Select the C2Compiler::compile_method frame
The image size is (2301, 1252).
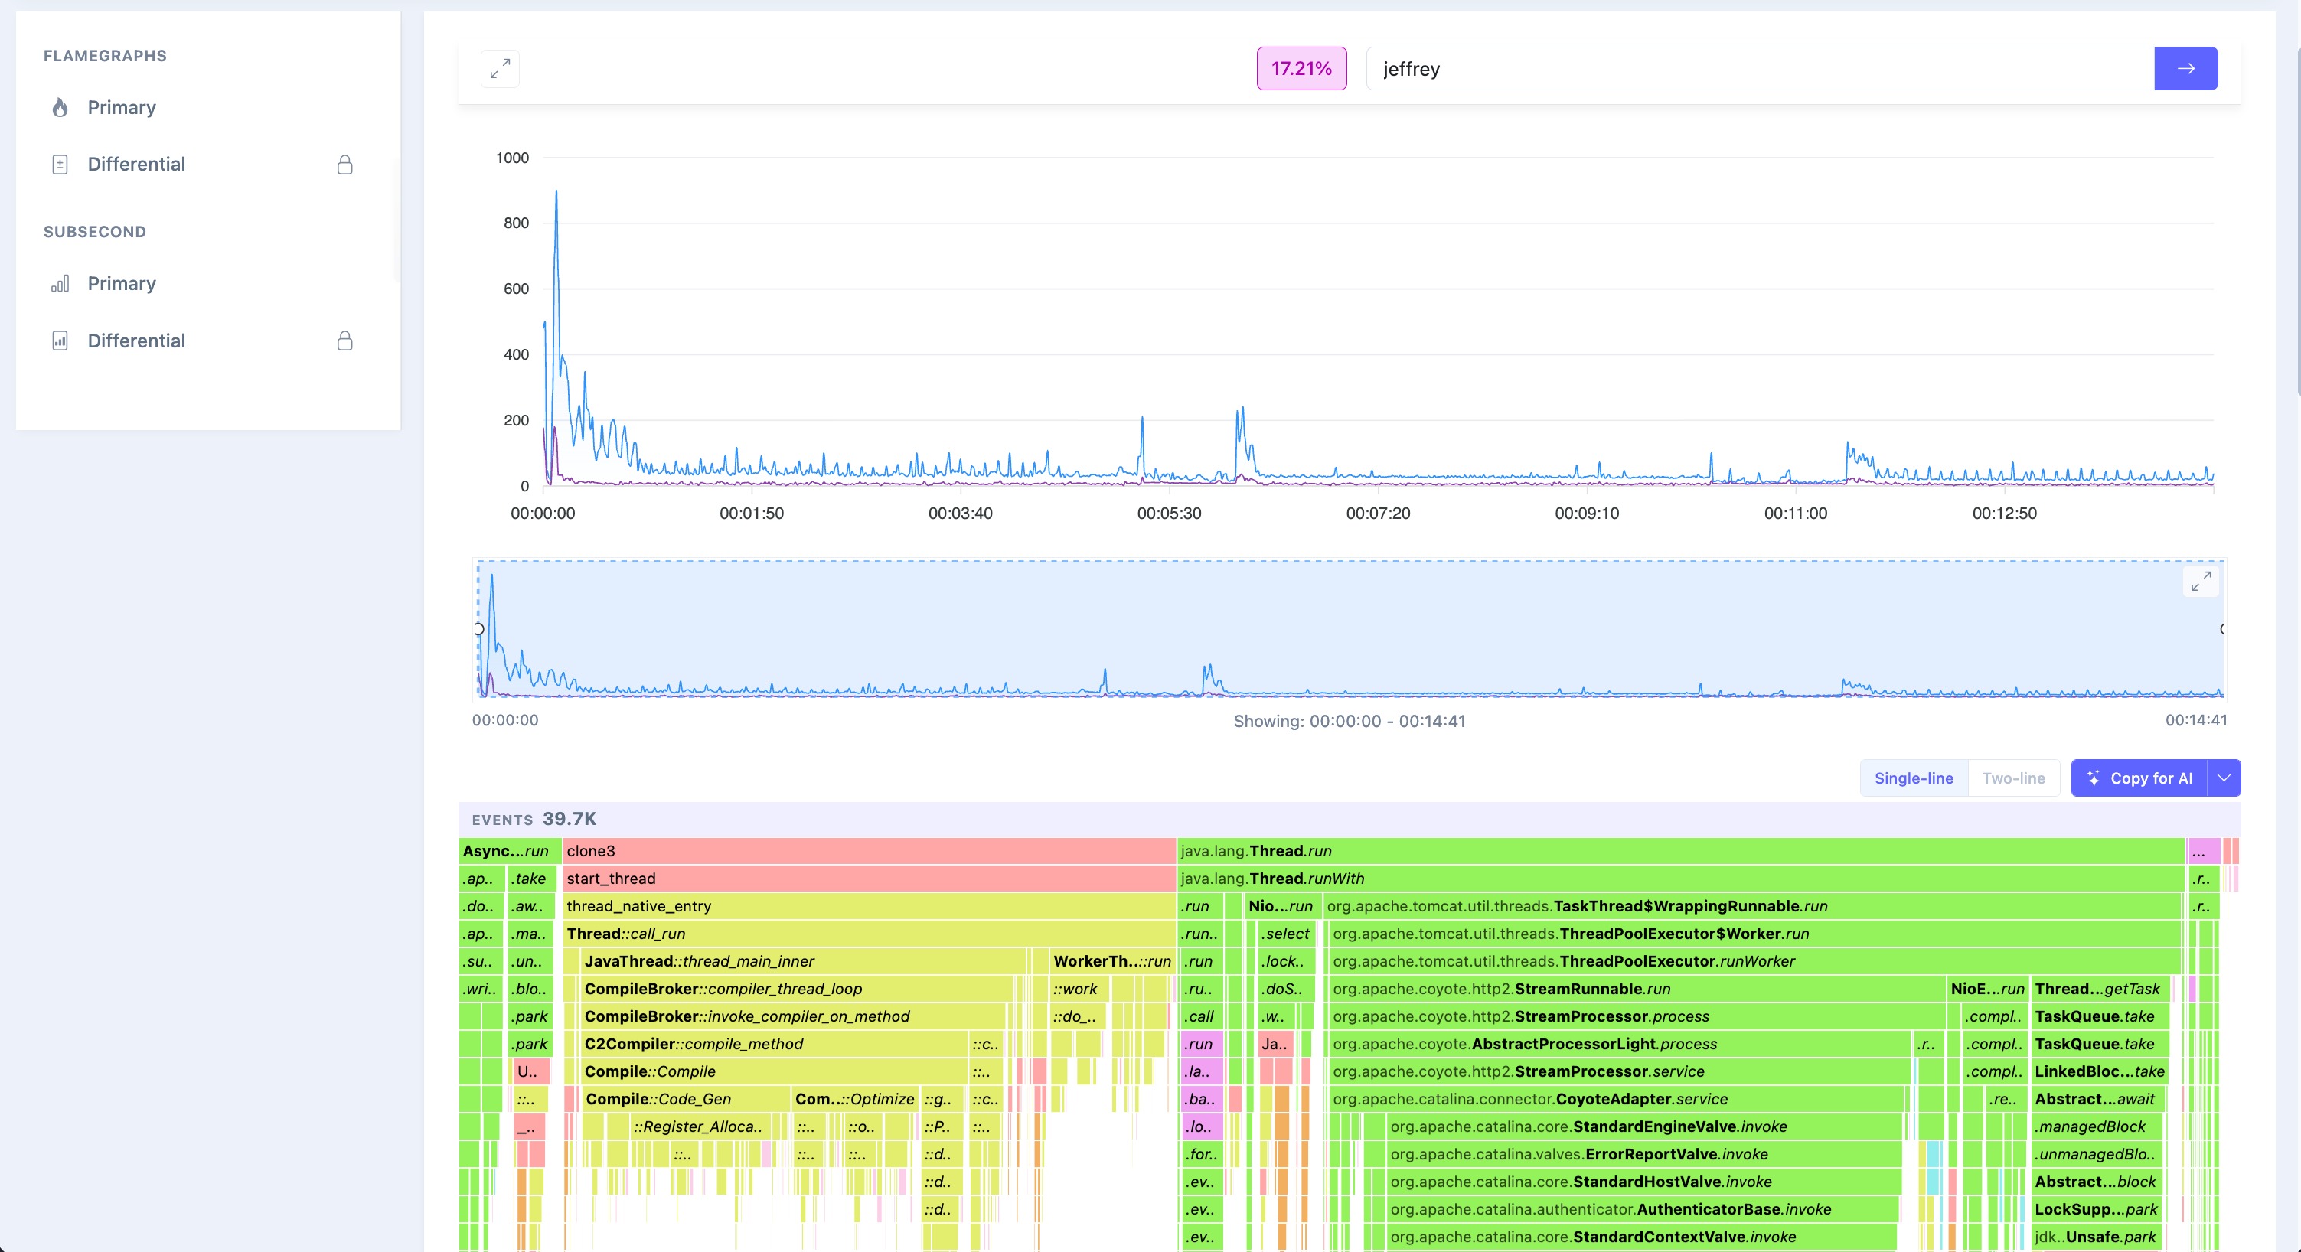775,1044
